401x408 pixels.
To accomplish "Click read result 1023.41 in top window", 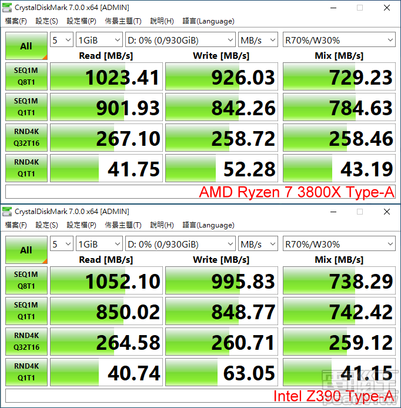I will coord(106,76).
